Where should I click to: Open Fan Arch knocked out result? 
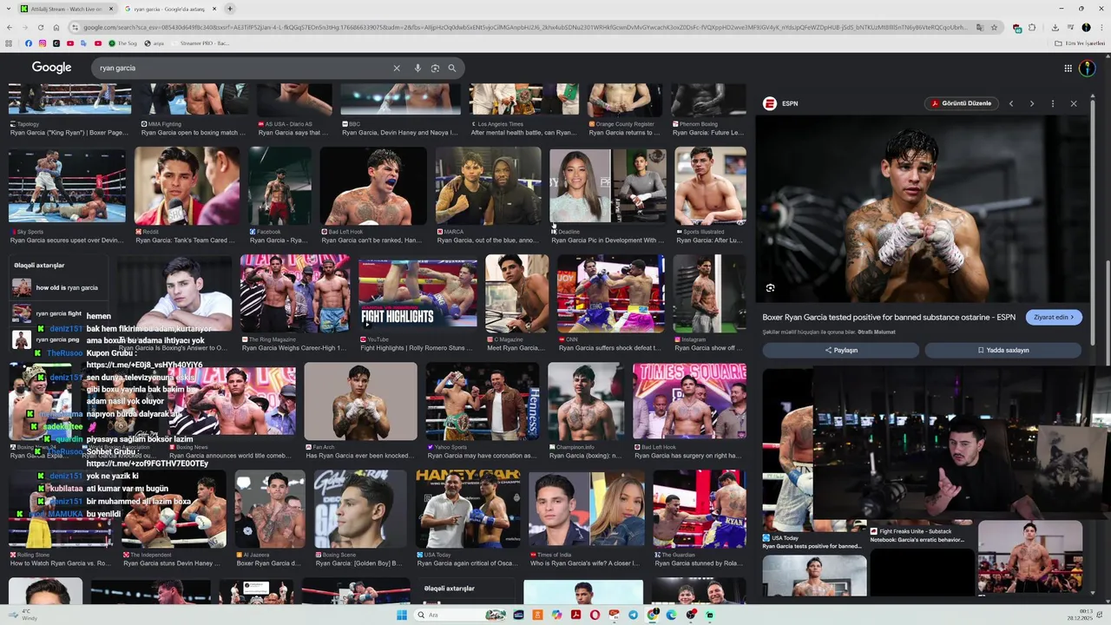(360, 401)
